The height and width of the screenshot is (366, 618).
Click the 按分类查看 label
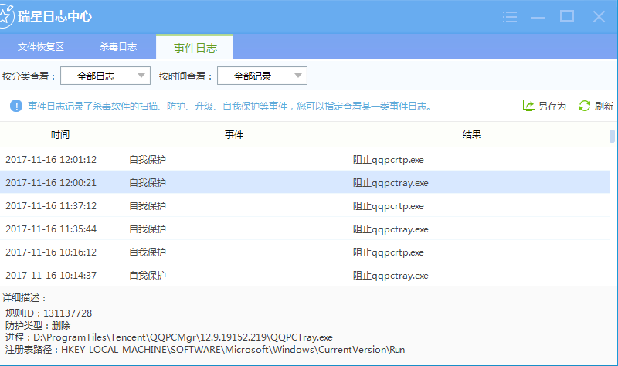[29, 76]
